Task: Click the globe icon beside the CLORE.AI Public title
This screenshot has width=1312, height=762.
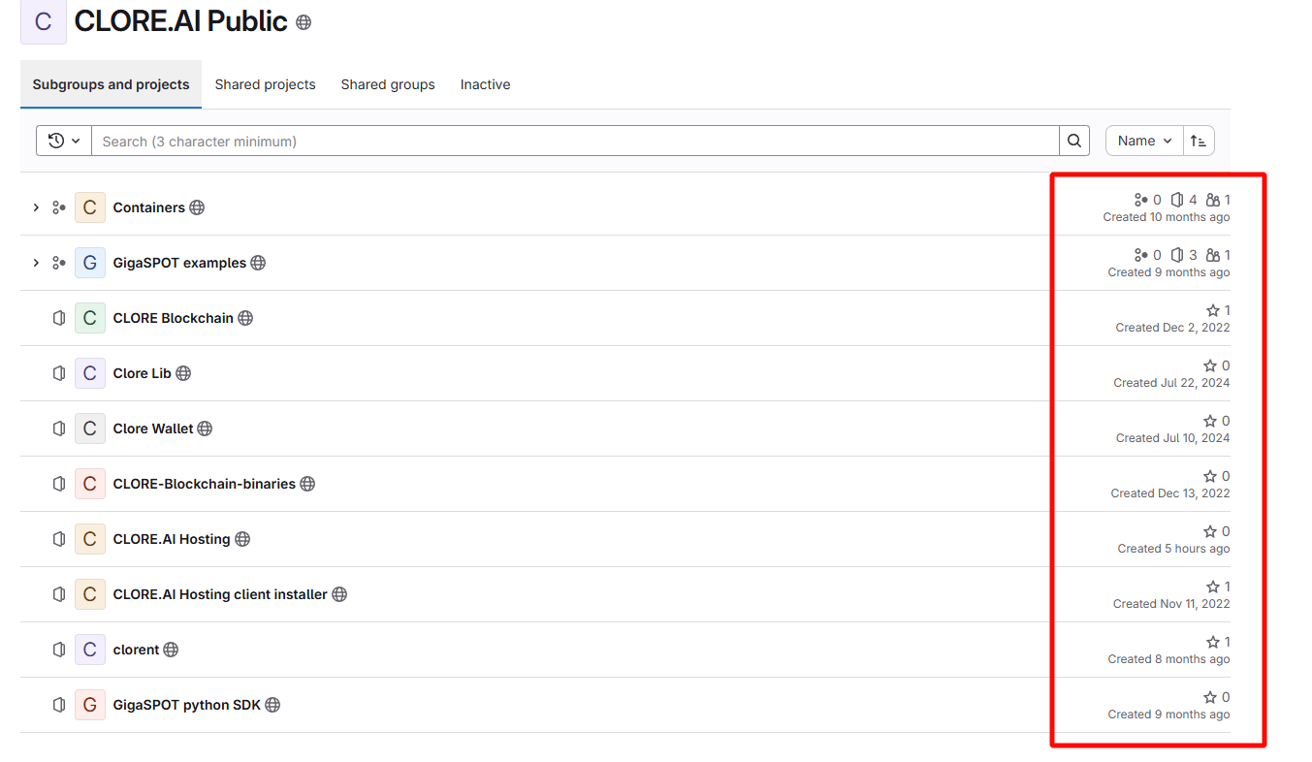Action: click(304, 22)
